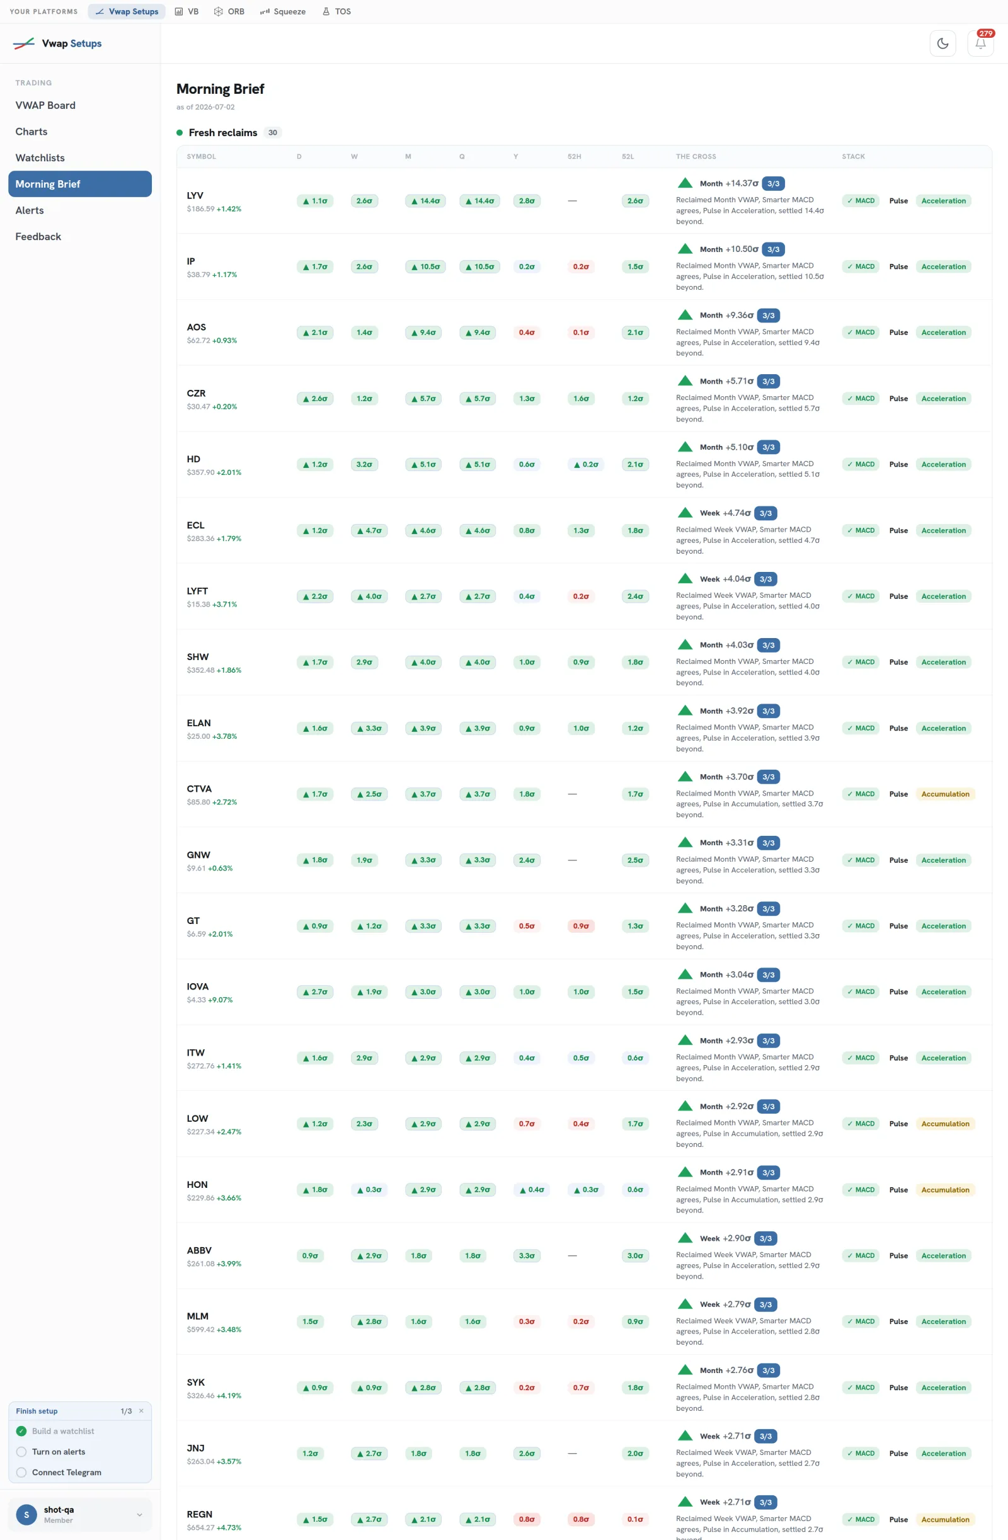Toggle dark mode moon icon
Image resolution: width=1008 pixels, height=1540 pixels.
click(942, 43)
